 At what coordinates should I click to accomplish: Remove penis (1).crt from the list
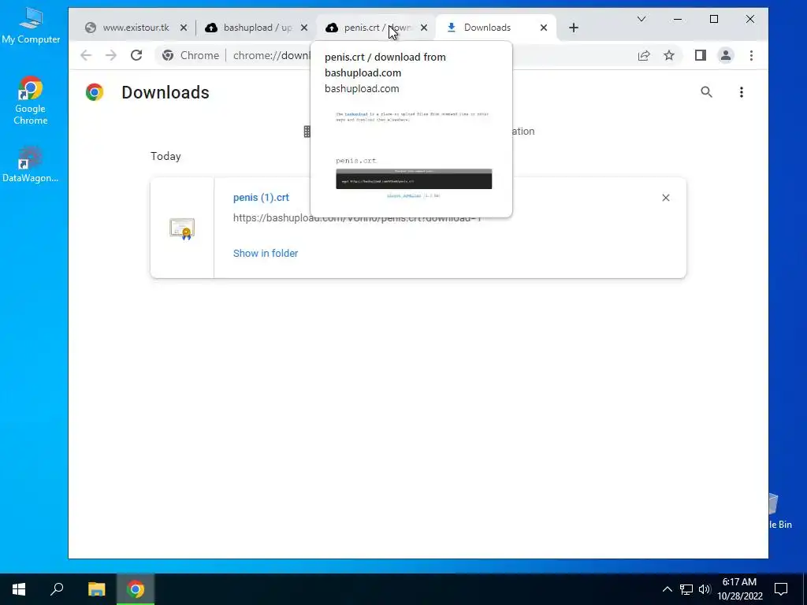pos(666,198)
